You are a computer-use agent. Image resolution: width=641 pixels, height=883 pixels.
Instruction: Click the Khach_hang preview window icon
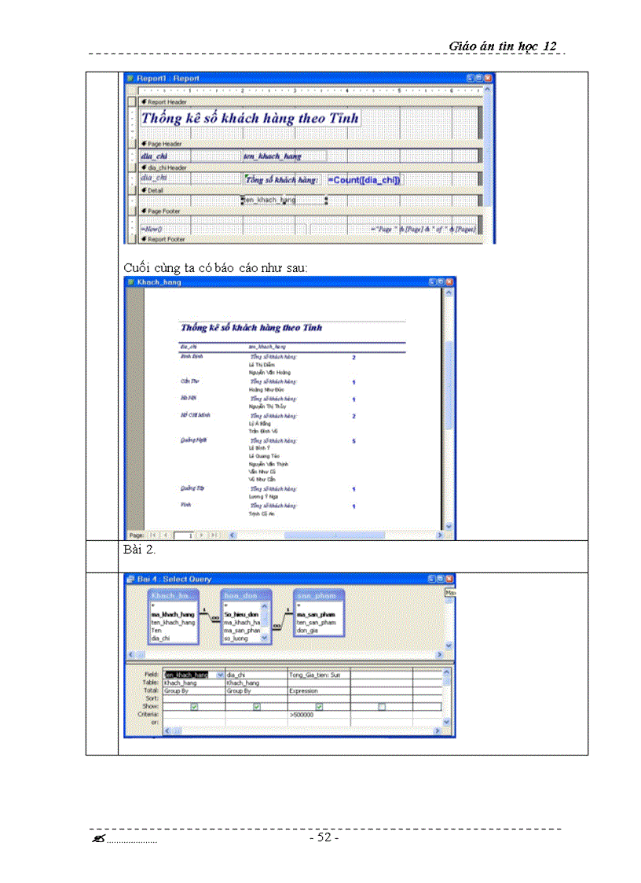click(x=130, y=281)
